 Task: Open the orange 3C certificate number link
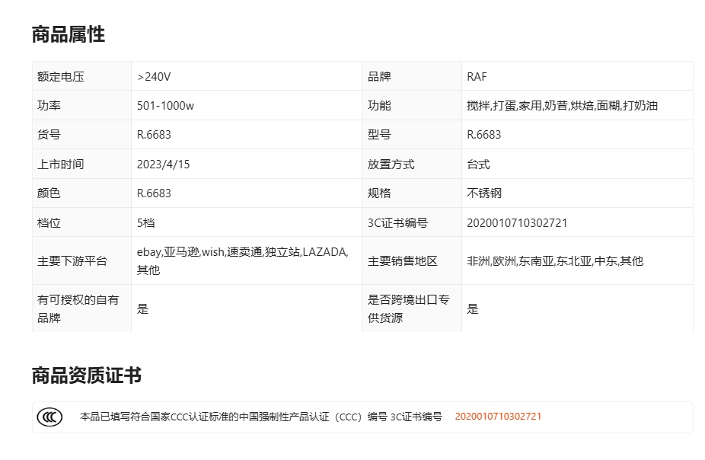click(498, 417)
